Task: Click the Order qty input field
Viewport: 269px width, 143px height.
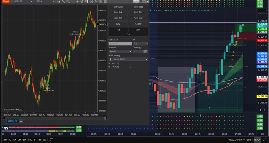Action: point(138,51)
